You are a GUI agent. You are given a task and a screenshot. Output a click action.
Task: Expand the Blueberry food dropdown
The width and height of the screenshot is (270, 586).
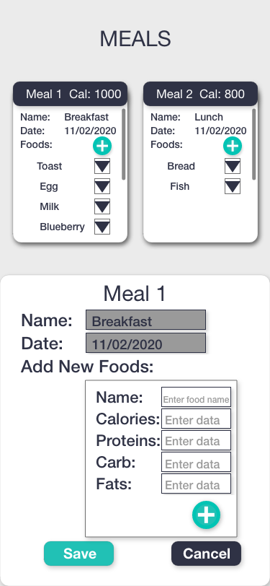[x=102, y=227]
